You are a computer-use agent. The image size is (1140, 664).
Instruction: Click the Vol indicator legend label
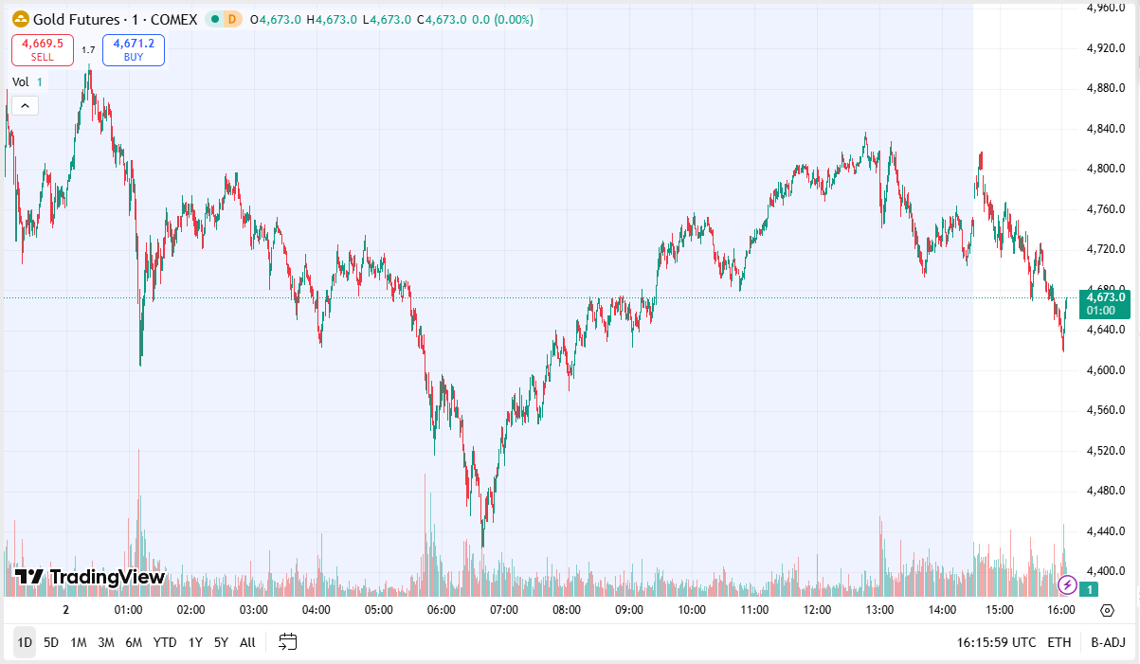click(21, 82)
